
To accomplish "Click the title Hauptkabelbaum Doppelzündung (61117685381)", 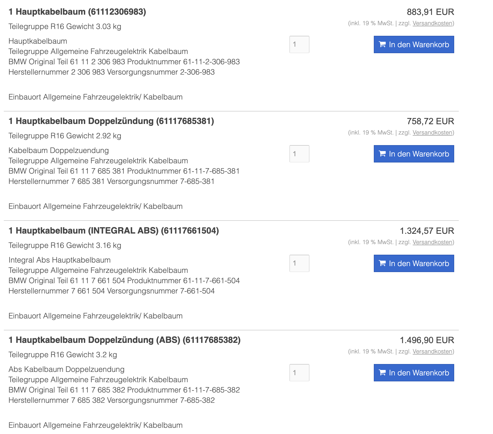I will click(x=111, y=121).
